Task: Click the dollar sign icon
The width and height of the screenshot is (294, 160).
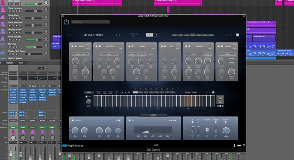Action: coord(234,146)
